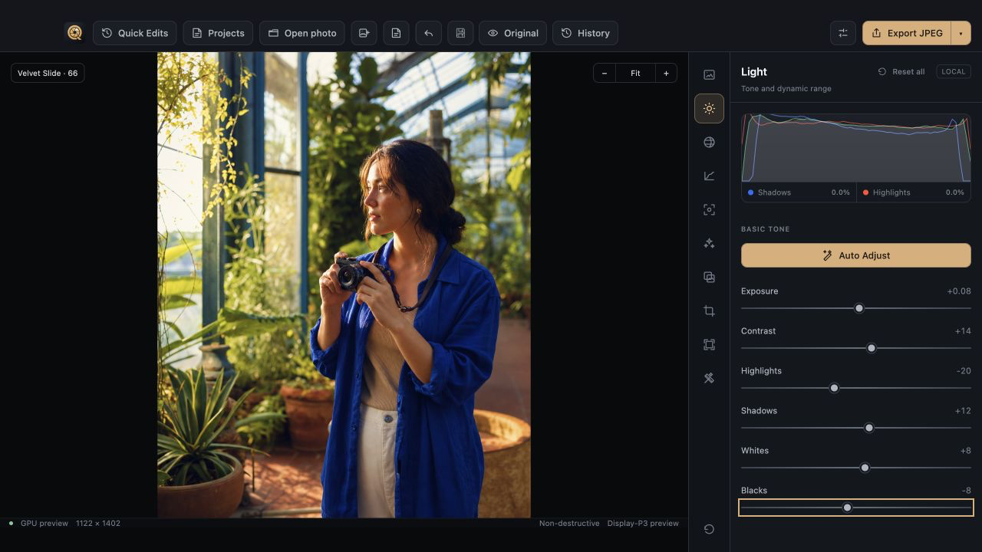
Task: Open the image panel in the sidebar
Action: [x=709, y=74]
